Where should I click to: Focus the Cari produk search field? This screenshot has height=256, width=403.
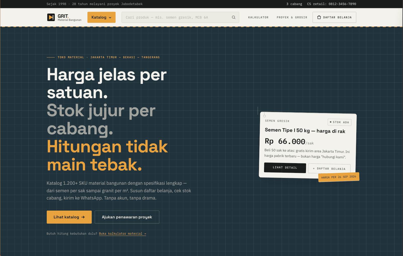point(180,17)
